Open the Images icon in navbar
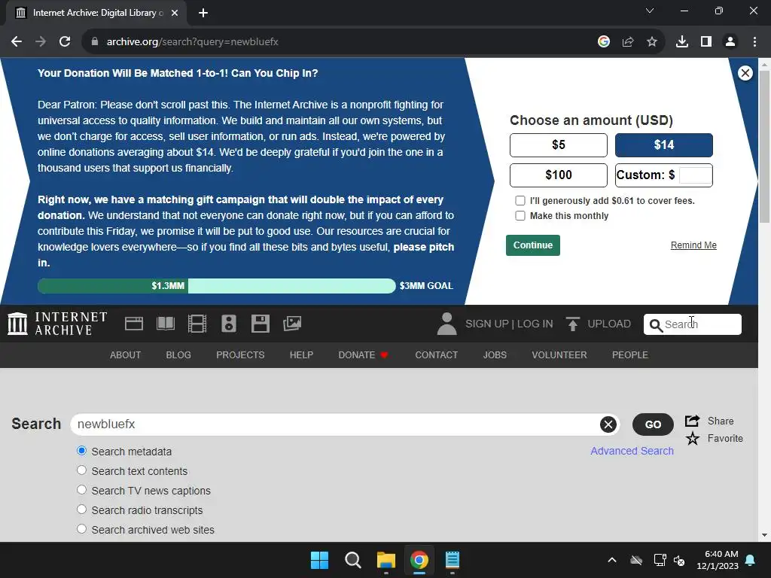The width and height of the screenshot is (771, 578). click(x=292, y=324)
